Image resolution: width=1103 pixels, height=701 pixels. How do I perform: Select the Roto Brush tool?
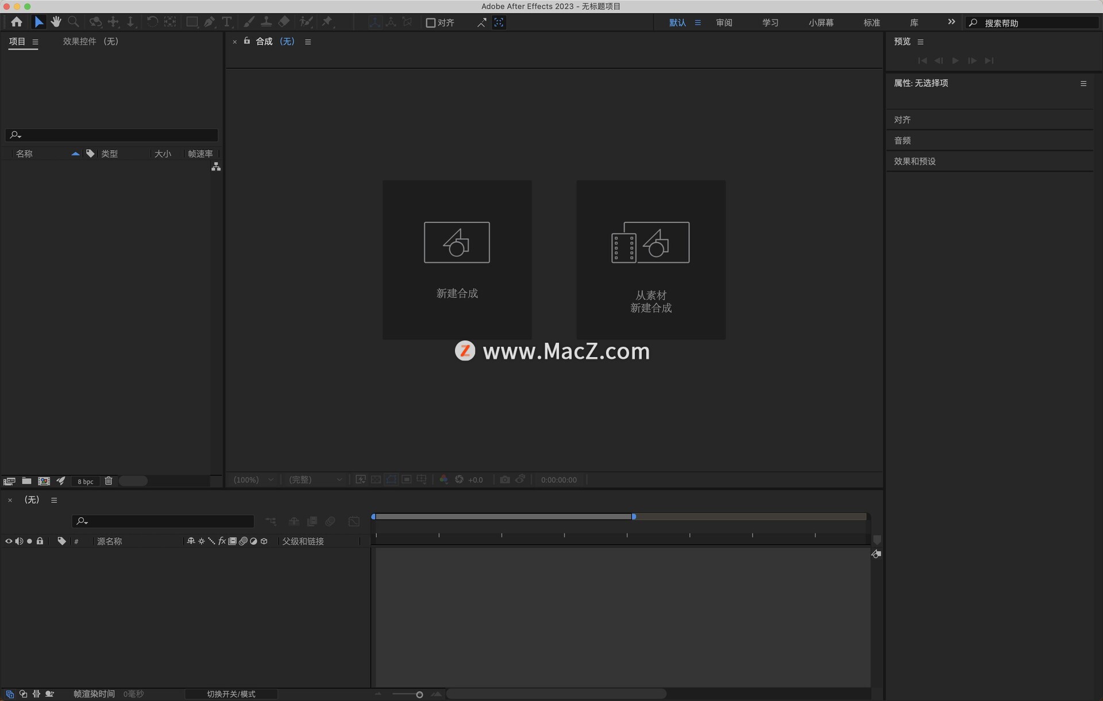(306, 22)
